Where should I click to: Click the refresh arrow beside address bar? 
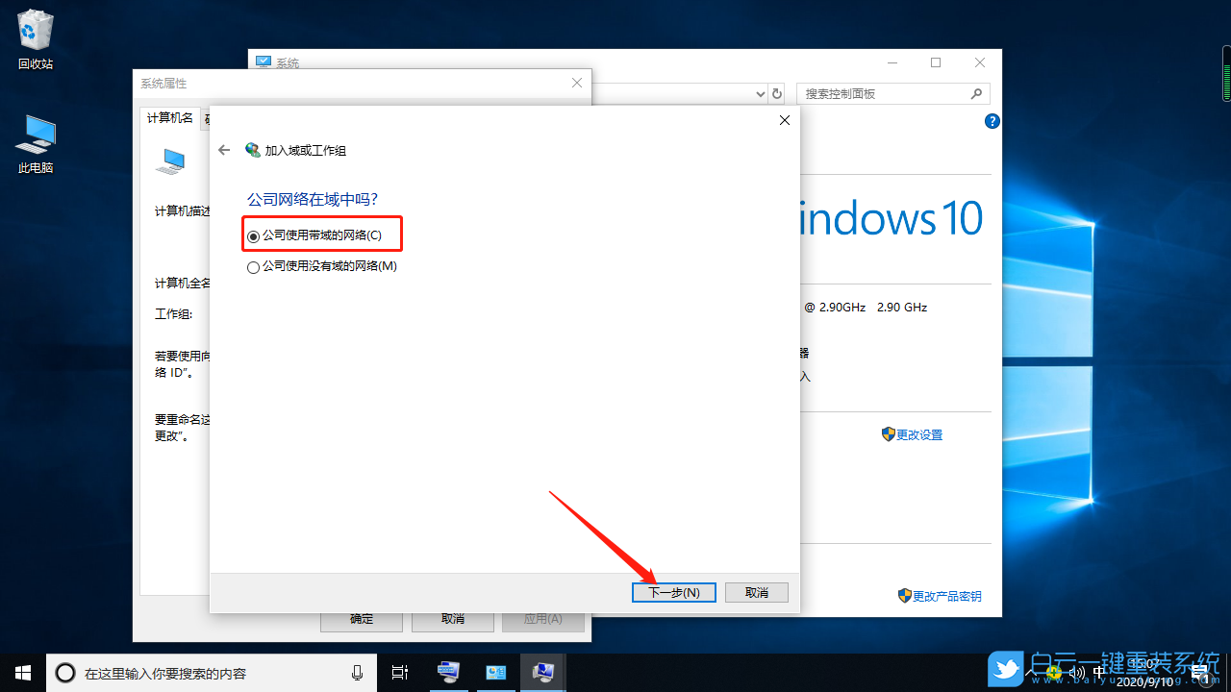tap(777, 93)
